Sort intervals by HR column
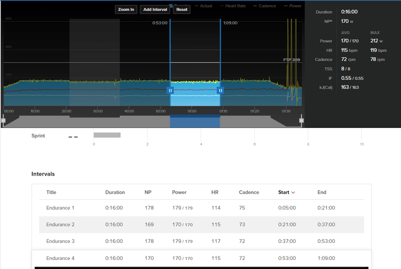The width and height of the screenshot is (401, 269). [x=215, y=192]
